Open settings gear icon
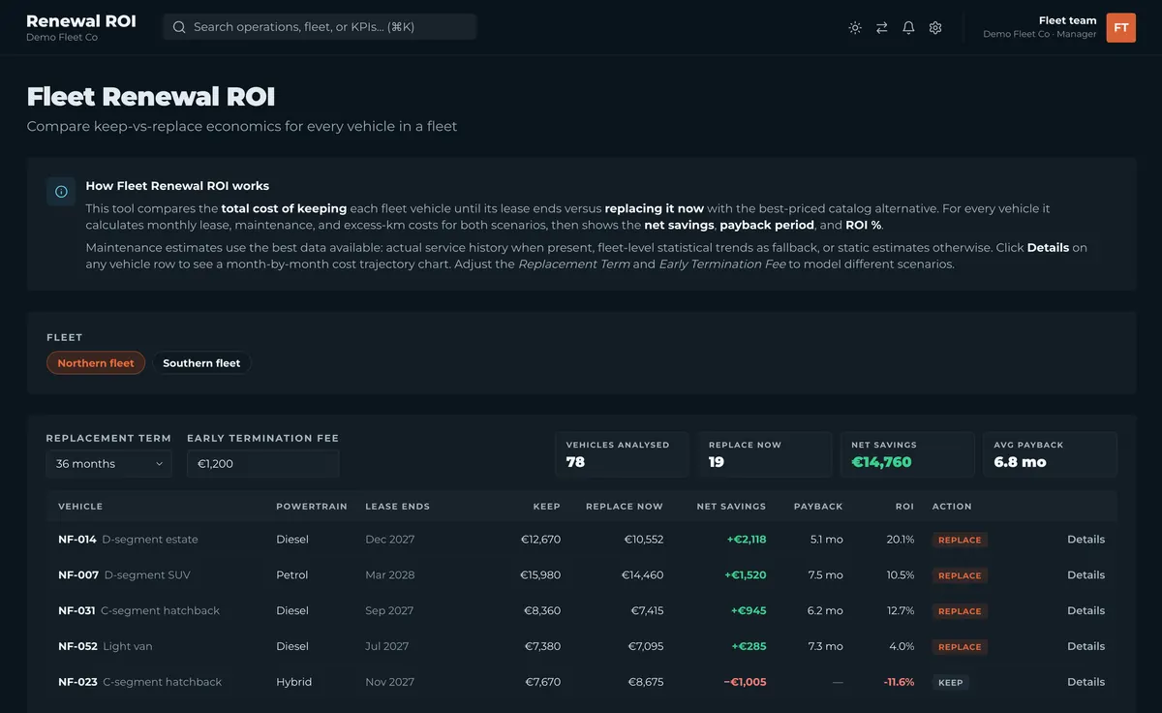1162x713 pixels. (x=935, y=28)
